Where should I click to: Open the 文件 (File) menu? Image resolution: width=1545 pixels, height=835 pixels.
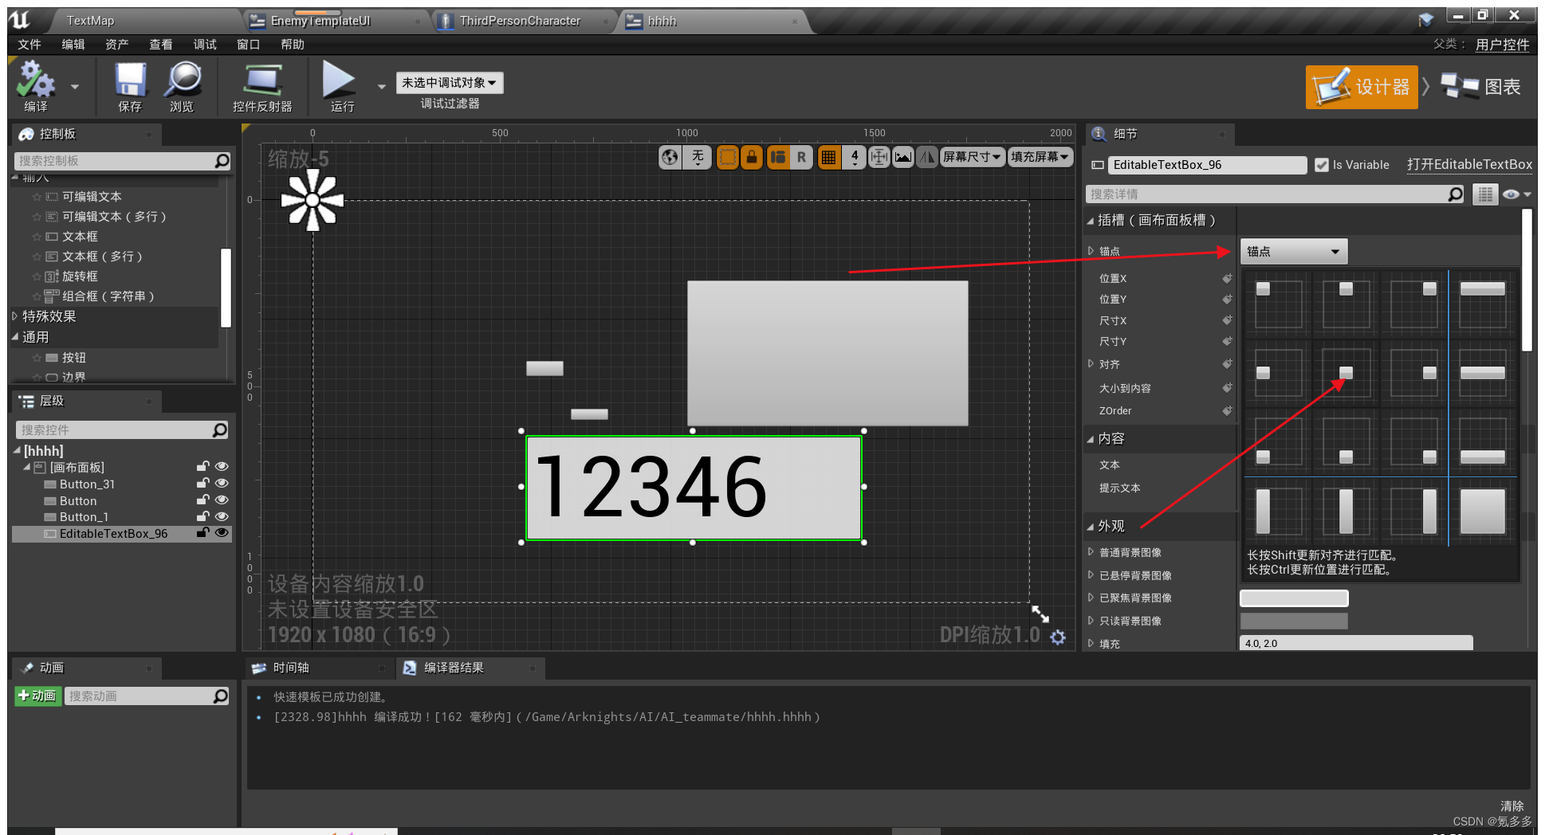tap(29, 45)
